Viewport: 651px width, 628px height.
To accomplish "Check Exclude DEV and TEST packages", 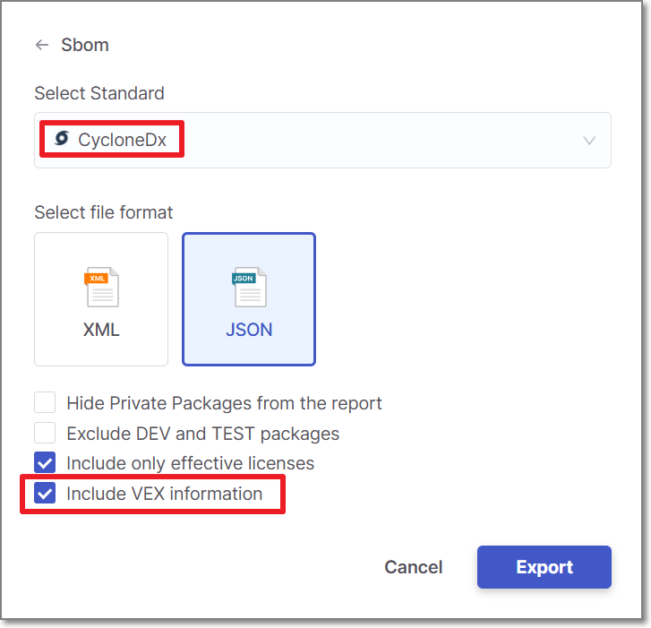I will [x=45, y=434].
